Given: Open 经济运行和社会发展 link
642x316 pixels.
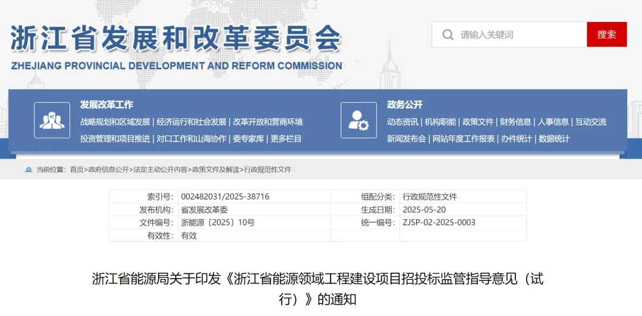Looking at the screenshot, I should (x=191, y=122).
